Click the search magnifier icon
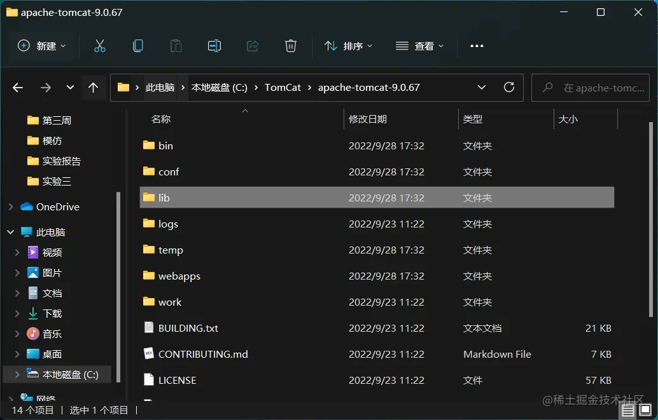 [547, 88]
